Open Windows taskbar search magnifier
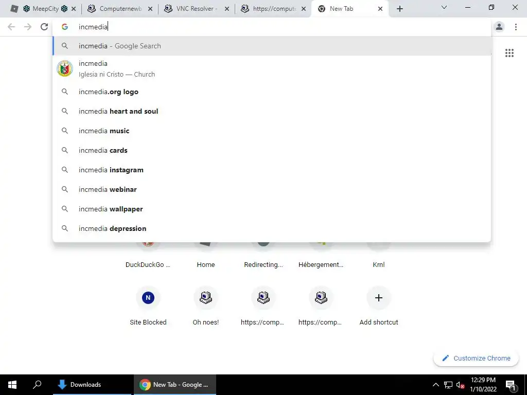 tap(37, 385)
